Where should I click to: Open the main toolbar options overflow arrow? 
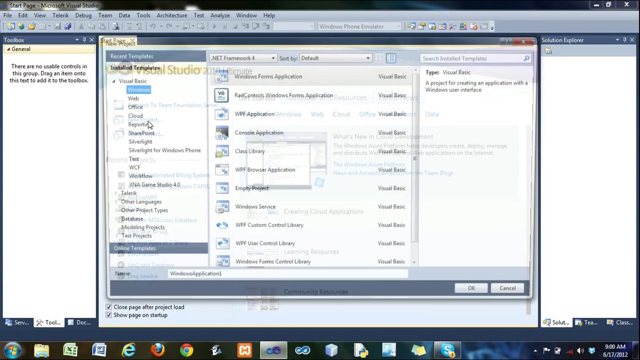pyautogui.click(x=492, y=27)
